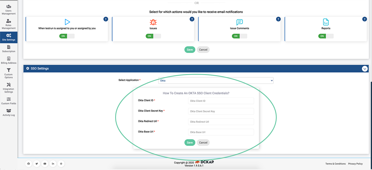The width and height of the screenshot is (372, 170).
Task: Open help tooltip on Reports card
Action: point(365,19)
